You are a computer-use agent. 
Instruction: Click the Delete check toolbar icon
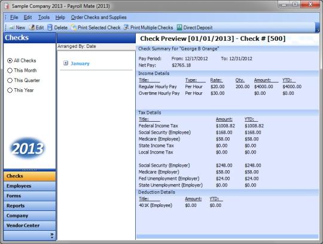50,28
